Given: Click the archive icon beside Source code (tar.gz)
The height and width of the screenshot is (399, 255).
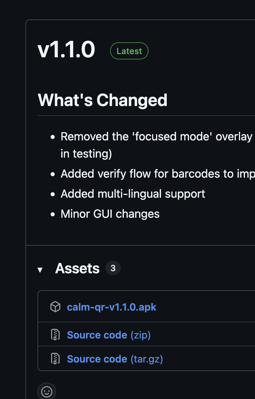Looking at the screenshot, I should coord(55,359).
